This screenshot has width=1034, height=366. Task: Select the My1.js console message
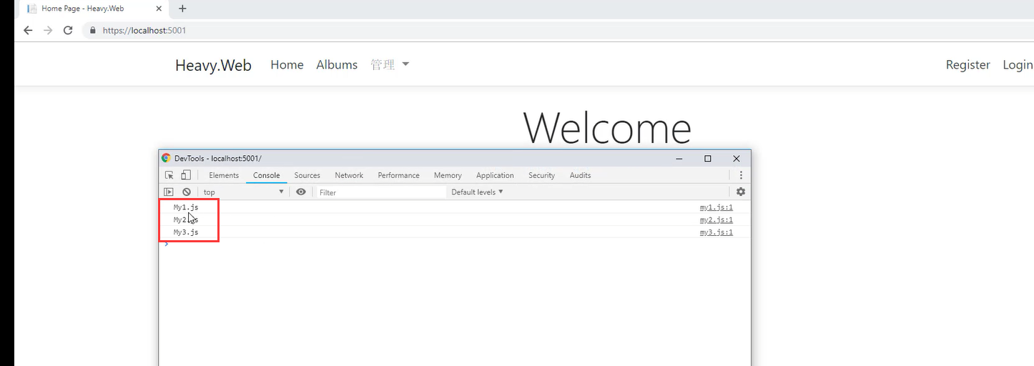186,207
